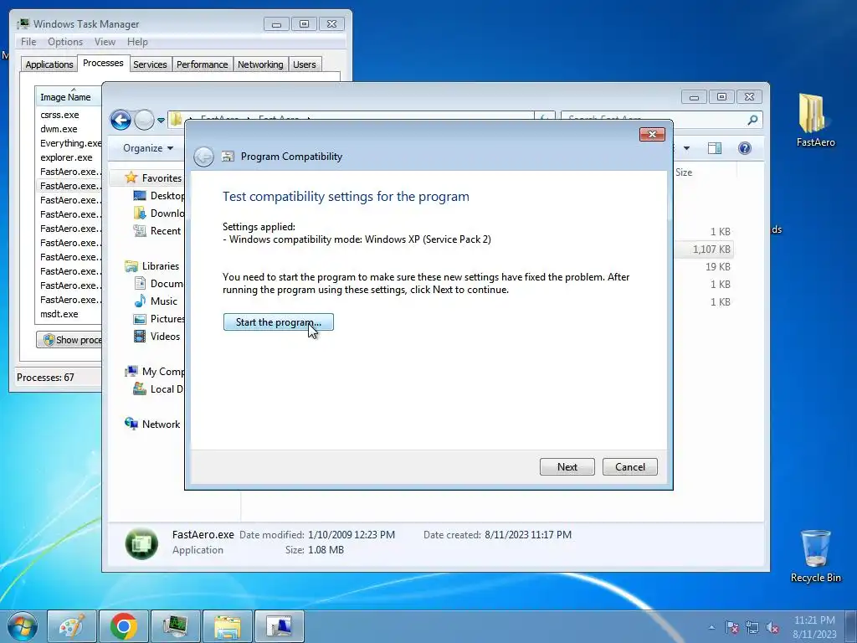Open the view options dropdown arrow in Explorer

(686, 148)
